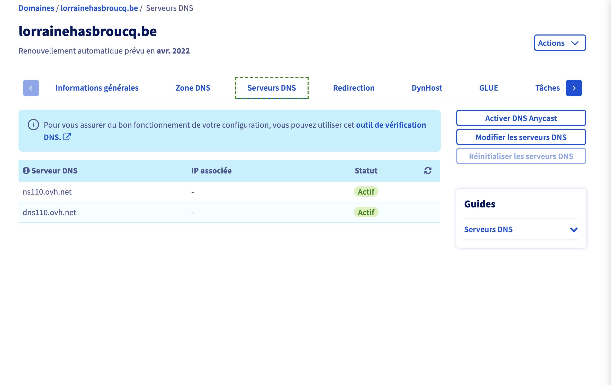Screen dimensions: 611x385
Task: Open the outil de vérification DNS link
Action: (391, 125)
